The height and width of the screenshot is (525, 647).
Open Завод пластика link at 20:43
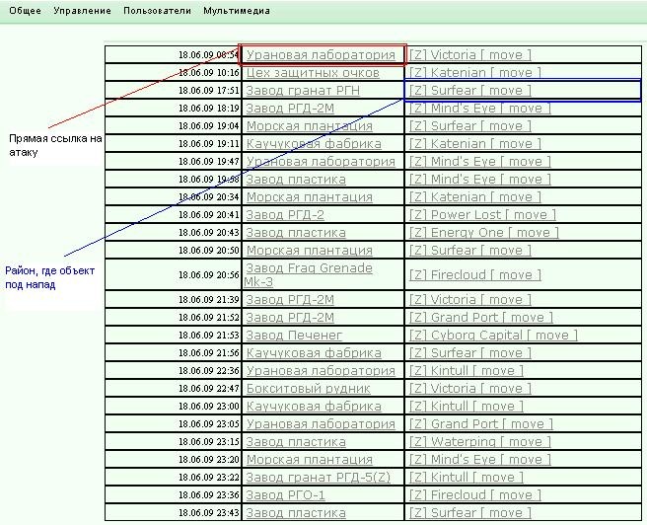point(296,232)
